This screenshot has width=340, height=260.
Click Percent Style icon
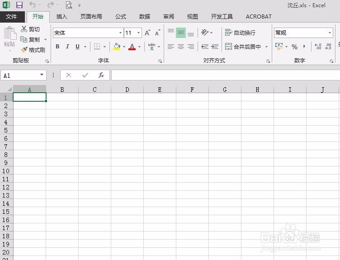coord(294,47)
